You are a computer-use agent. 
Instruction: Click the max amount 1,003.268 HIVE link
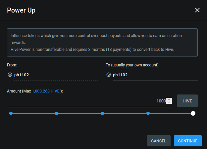[x=46, y=91]
